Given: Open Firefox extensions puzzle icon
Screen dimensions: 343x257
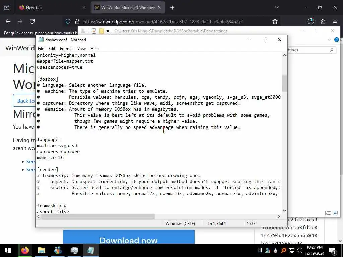Looking at the screenshot, I should coord(323,21).
